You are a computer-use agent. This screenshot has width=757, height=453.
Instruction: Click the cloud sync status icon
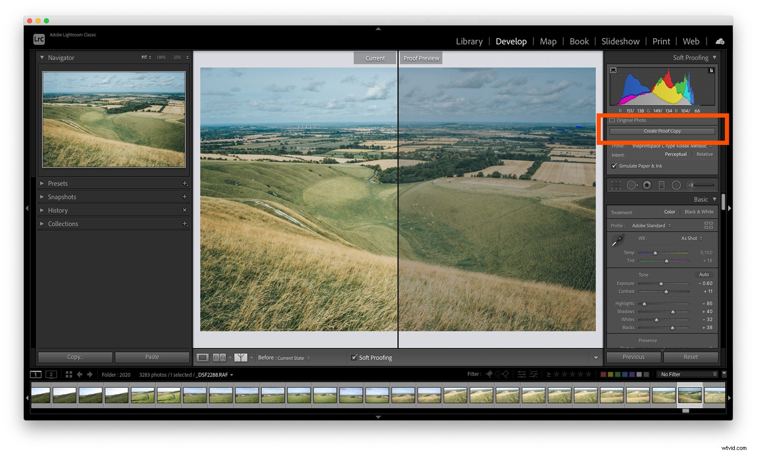coord(720,41)
